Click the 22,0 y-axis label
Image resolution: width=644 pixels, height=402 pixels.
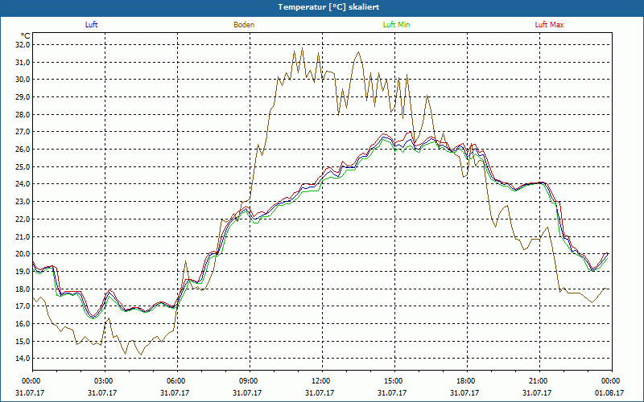tap(23, 219)
